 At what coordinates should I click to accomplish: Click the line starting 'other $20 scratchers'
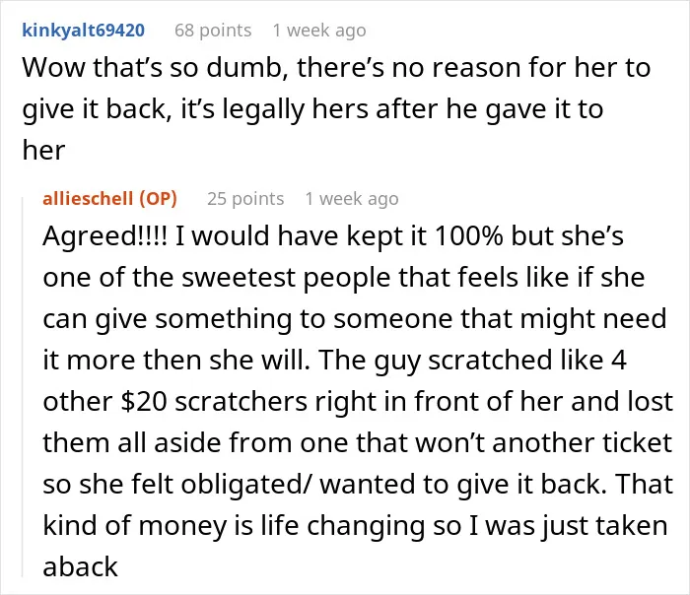(x=358, y=402)
